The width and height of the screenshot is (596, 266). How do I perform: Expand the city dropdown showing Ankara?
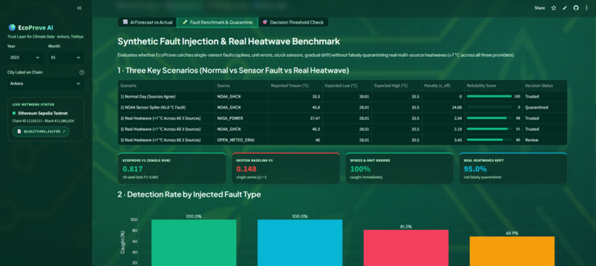(46, 83)
